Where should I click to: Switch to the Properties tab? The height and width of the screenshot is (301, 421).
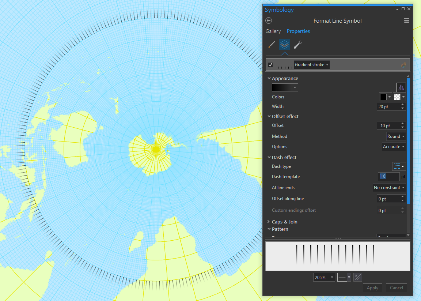pyautogui.click(x=298, y=31)
